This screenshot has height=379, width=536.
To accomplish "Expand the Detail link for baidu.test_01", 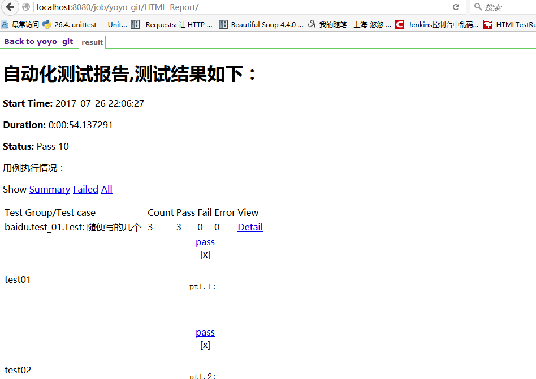I will coord(250,226).
